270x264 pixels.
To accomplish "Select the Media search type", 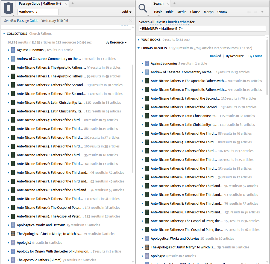I will coord(182,12).
